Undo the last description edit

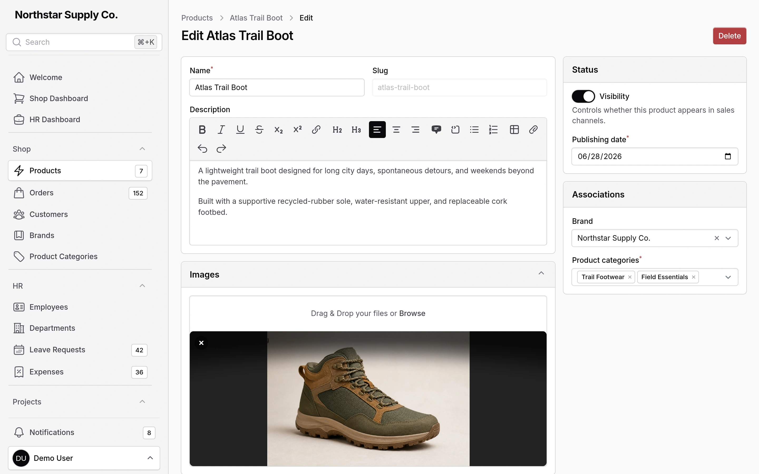coord(202,149)
